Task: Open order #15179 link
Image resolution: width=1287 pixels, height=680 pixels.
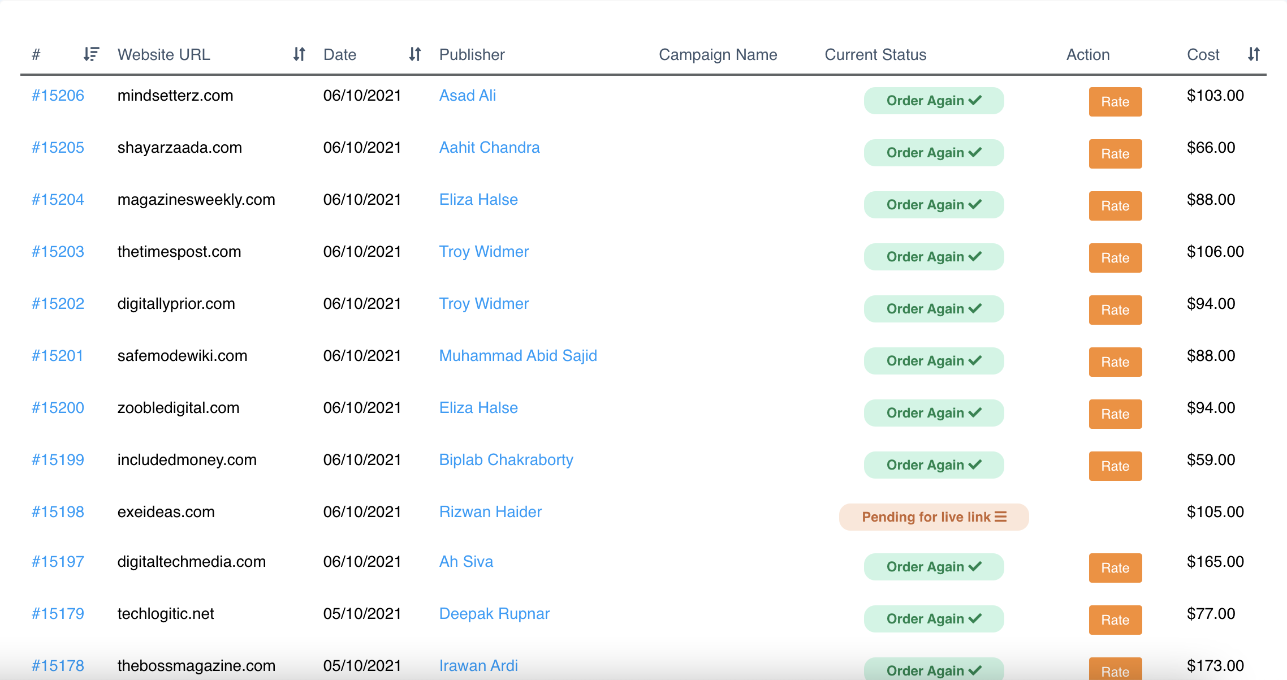Action: click(58, 613)
